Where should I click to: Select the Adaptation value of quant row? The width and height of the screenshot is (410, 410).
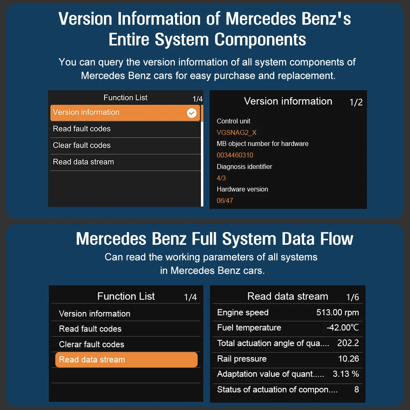pos(288,374)
